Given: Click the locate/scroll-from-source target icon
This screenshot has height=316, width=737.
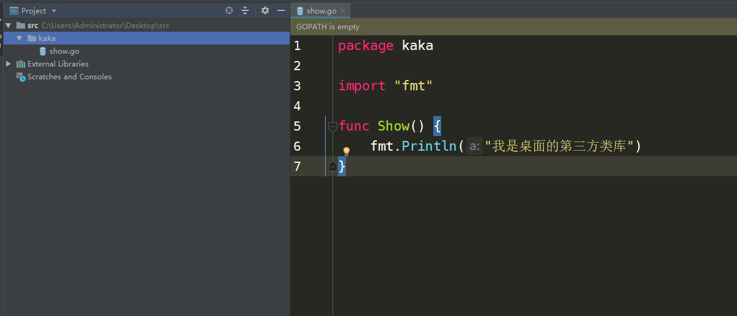Looking at the screenshot, I should pyautogui.click(x=229, y=10).
